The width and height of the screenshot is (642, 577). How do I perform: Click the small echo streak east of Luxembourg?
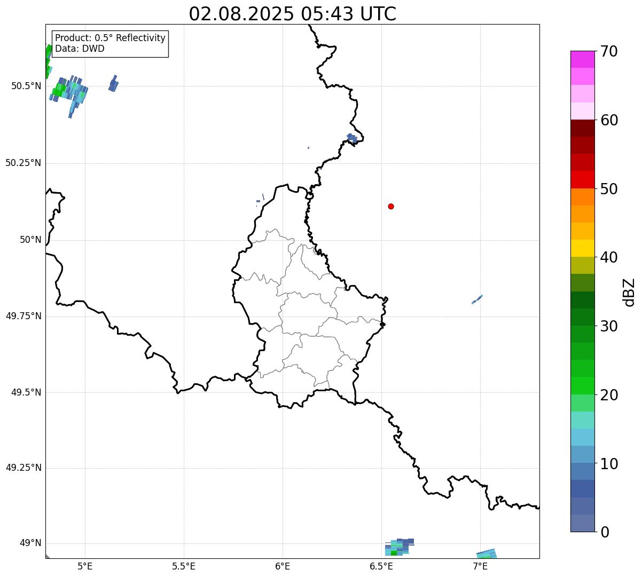pyautogui.click(x=477, y=299)
